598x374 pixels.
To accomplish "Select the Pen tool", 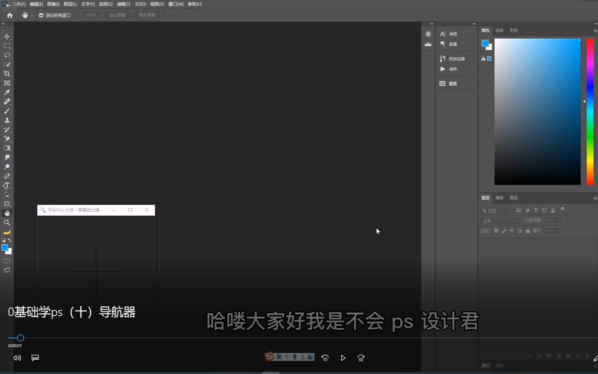I will [7, 176].
